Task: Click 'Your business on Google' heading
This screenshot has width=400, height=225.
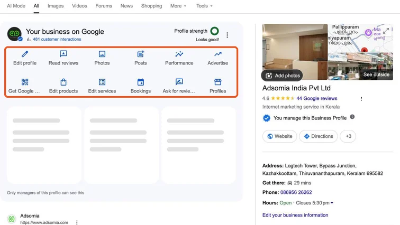Action: (x=65, y=32)
